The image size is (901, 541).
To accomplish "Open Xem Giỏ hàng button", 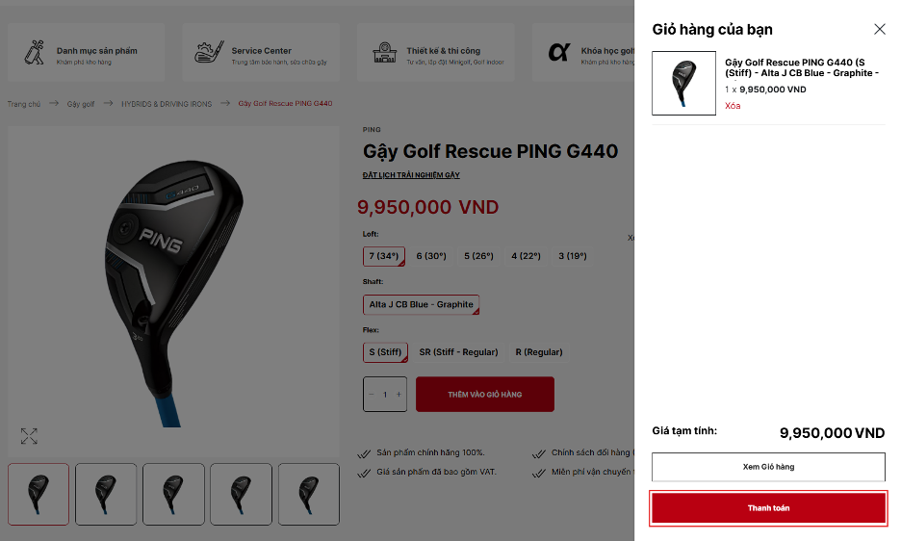I will [768, 467].
